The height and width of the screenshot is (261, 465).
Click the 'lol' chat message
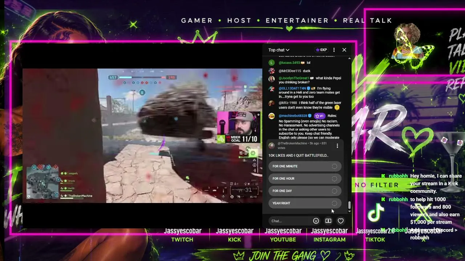click(x=308, y=63)
